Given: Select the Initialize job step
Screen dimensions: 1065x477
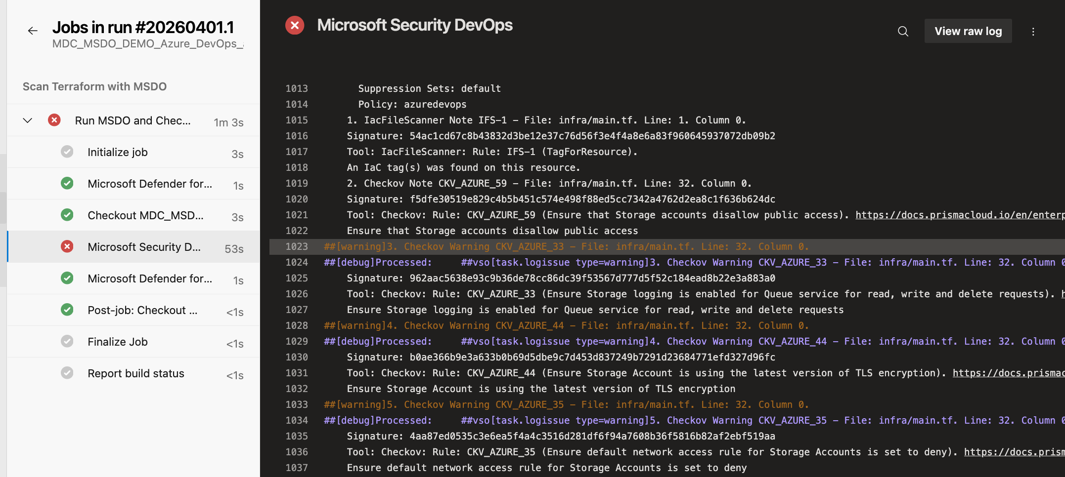Looking at the screenshot, I should (x=133, y=152).
